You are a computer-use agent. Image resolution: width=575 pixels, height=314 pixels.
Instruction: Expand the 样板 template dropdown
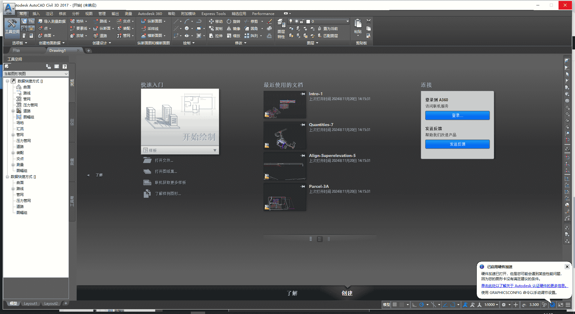pos(215,150)
